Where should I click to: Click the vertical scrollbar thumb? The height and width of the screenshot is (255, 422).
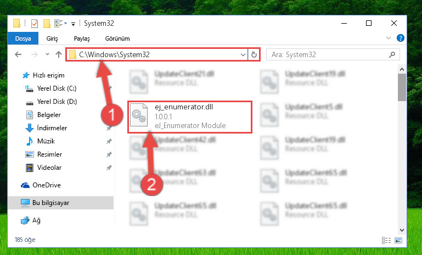tap(402, 87)
